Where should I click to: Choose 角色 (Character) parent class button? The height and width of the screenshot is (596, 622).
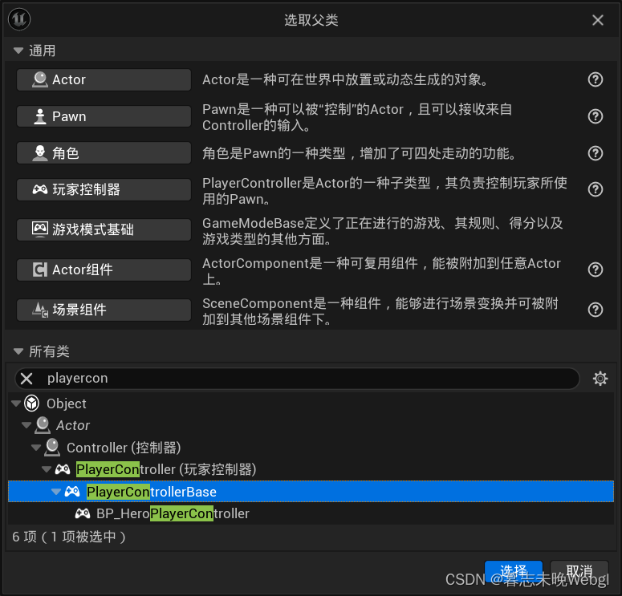pyautogui.click(x=104, y=153)
